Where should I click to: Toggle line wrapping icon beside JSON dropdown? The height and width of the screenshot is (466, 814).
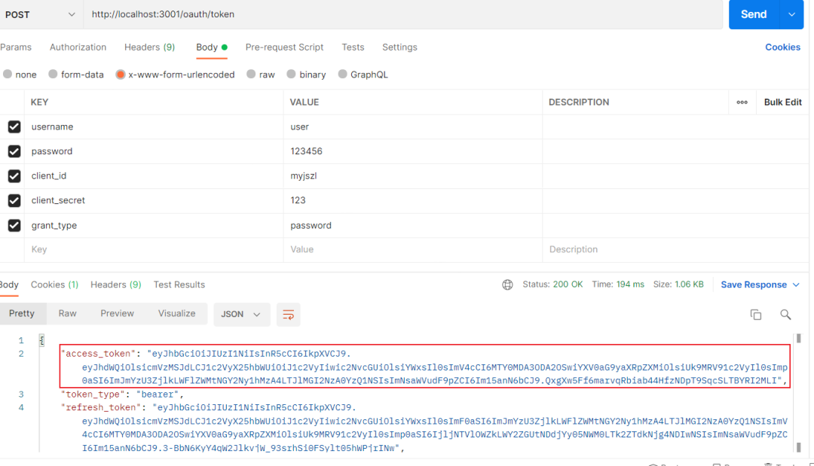pyautogui.click(x=288, y=314)
